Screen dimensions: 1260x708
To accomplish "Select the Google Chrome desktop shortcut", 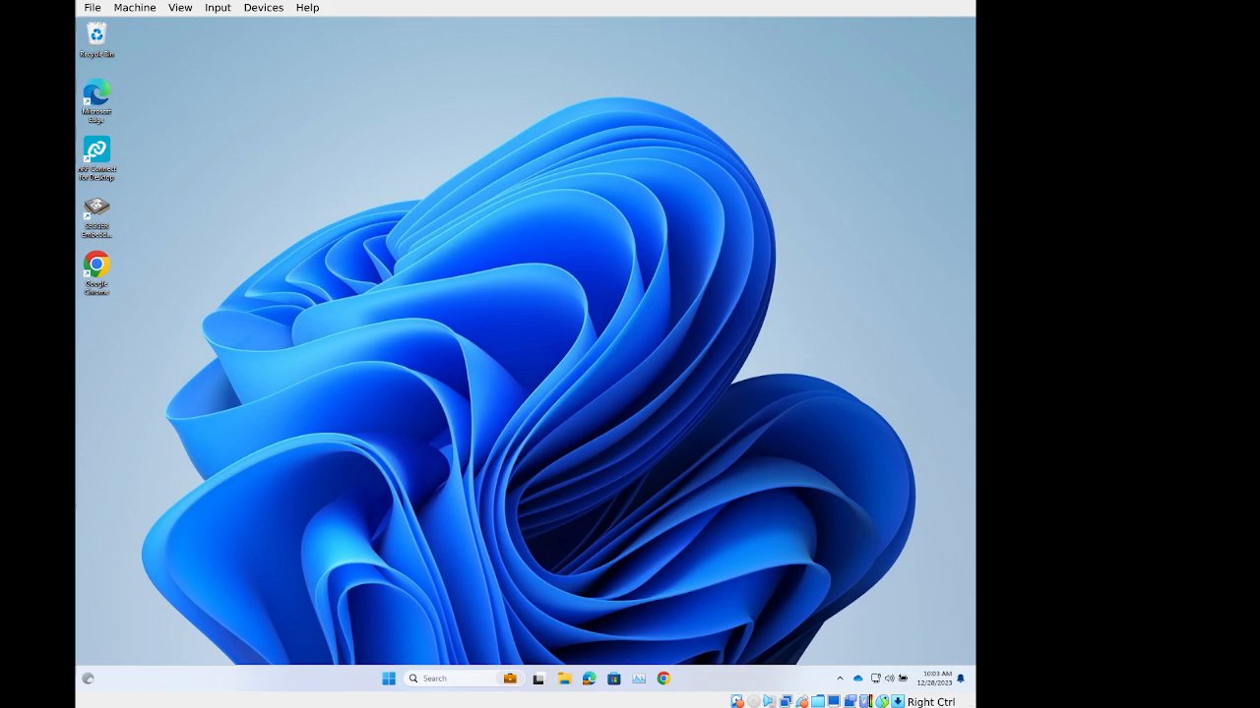I will 96,273.
